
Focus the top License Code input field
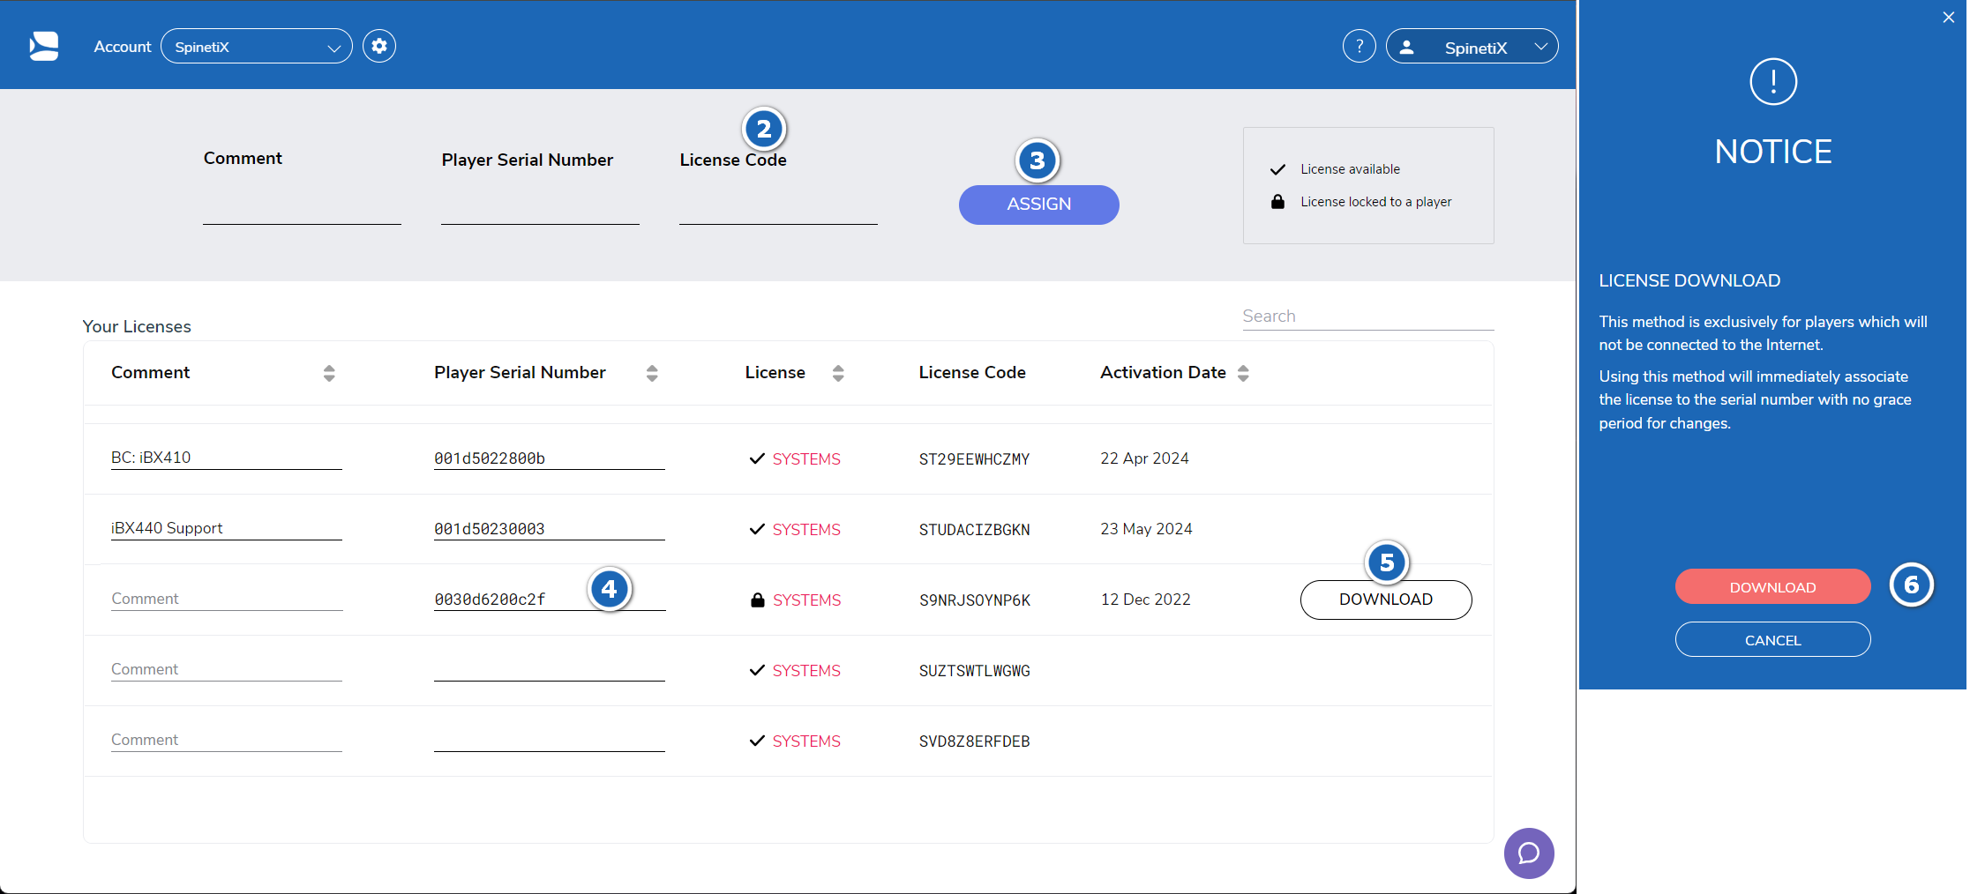(x=778, y=208)
